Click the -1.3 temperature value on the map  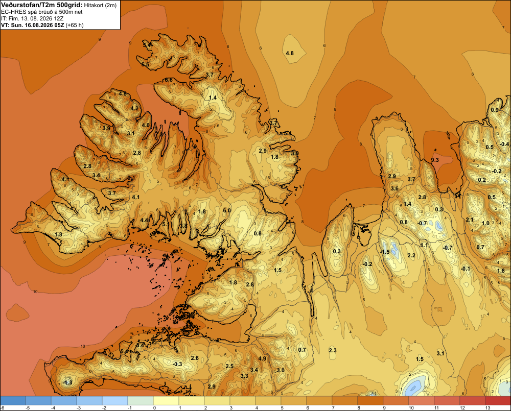[x=67, y=382]
